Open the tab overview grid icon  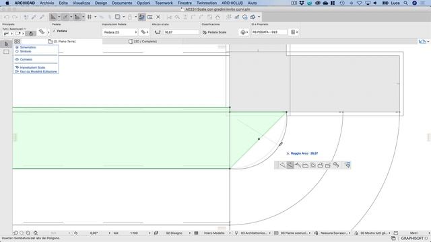click(17, 42)
